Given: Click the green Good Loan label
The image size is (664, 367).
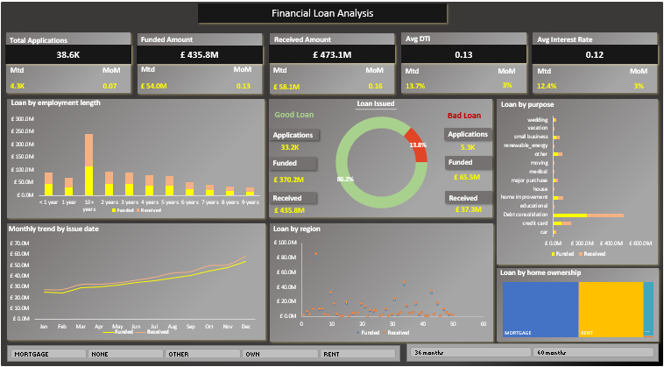Looking at the screenshot, I should (x=293, y=115).
